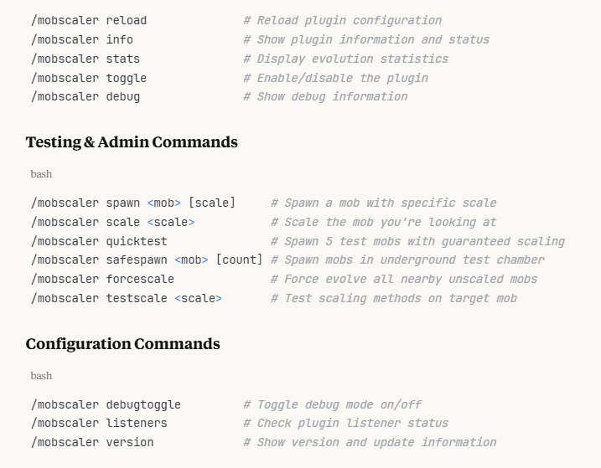Click the '/mobscaler debugtoggle' command text
This screenshot has height=468, width=601.
click(x=106, y=404)
